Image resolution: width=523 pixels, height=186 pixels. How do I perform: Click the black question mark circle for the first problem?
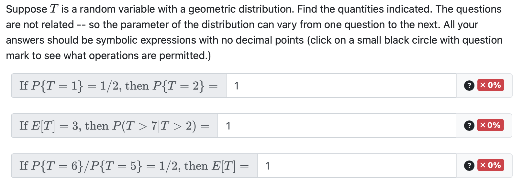click(x=469, y=86)
